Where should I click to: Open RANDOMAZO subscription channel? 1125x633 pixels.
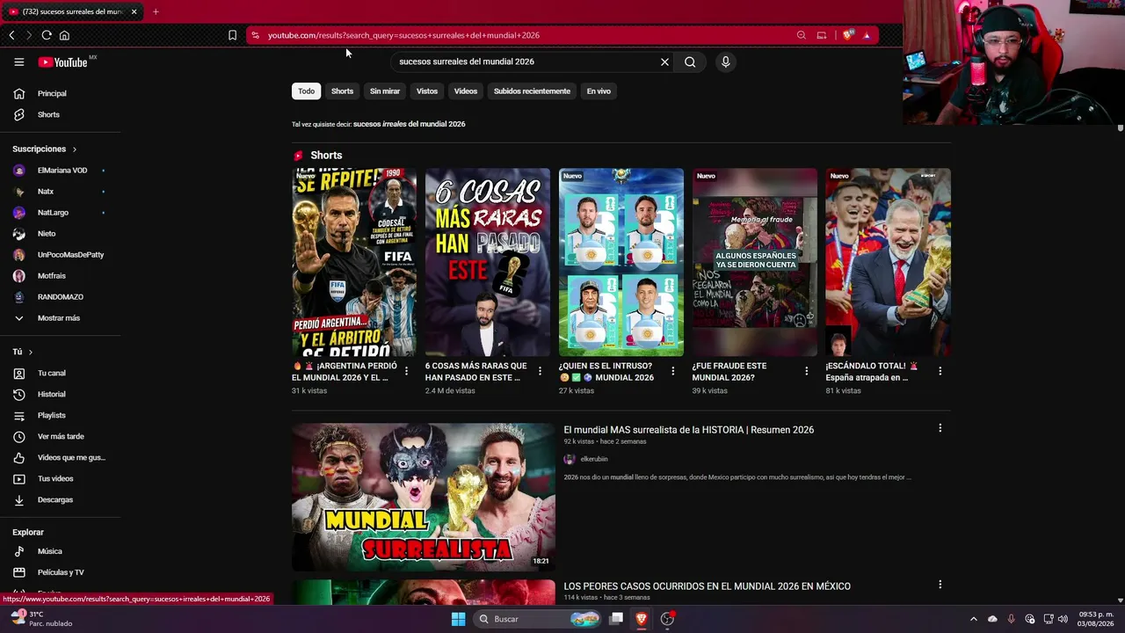(60, 297)
